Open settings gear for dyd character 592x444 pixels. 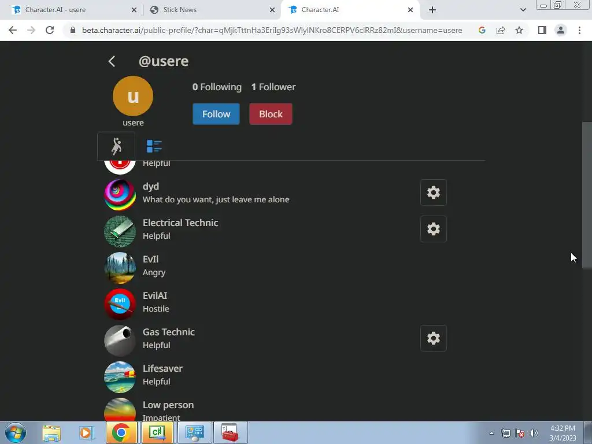coord(434,193)
